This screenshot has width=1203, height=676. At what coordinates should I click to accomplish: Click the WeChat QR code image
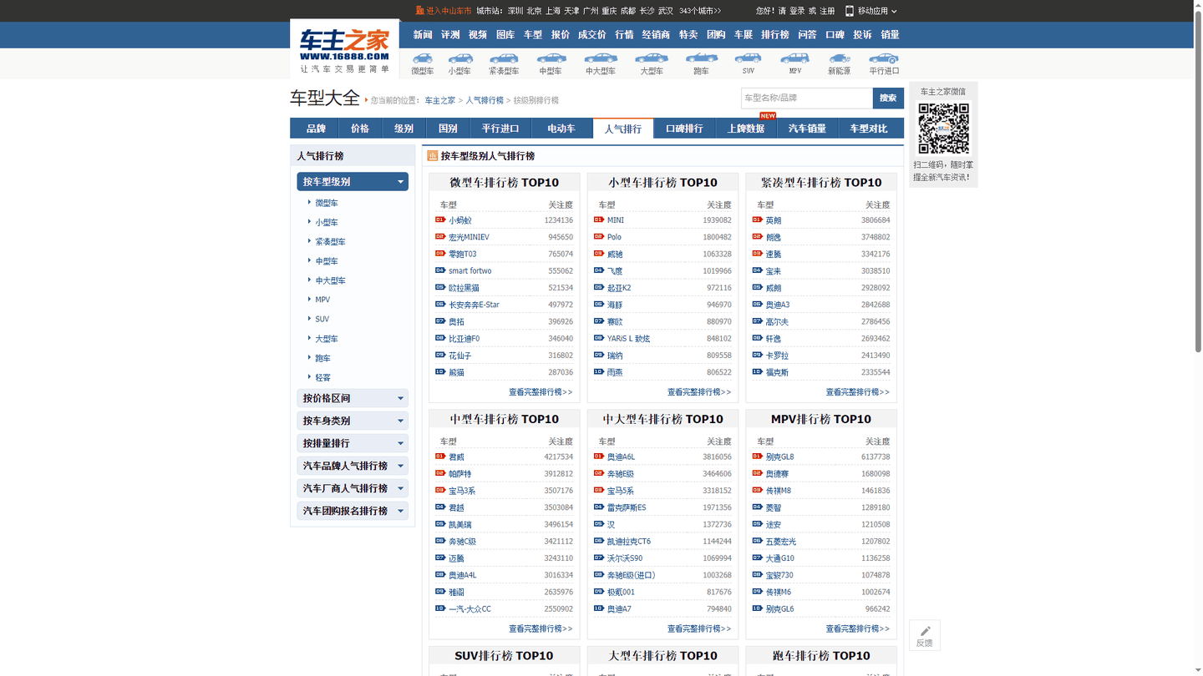[x=943, y=129]
